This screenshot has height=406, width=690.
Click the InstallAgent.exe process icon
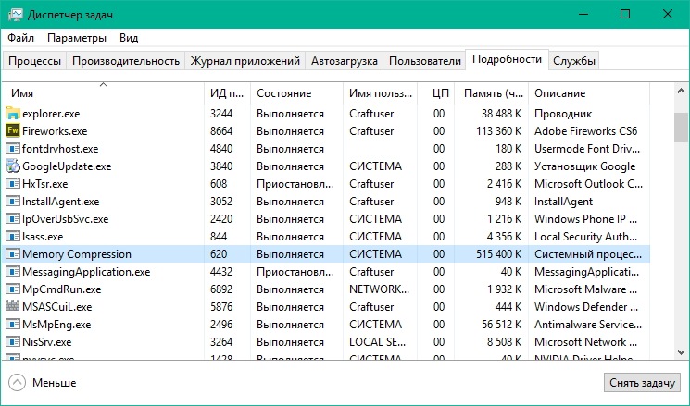coord(13,202)
